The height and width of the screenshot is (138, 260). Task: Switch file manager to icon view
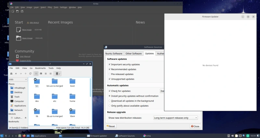coord(36,74)
